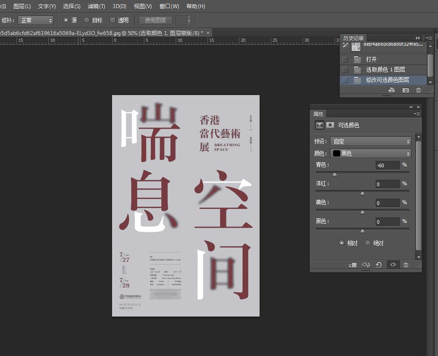Click the reset adjustment arrow icon
This screenshot has height=356, width=438.
(x=378, y=265)
